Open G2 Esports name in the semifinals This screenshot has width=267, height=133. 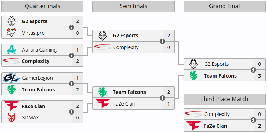(125, 36)
